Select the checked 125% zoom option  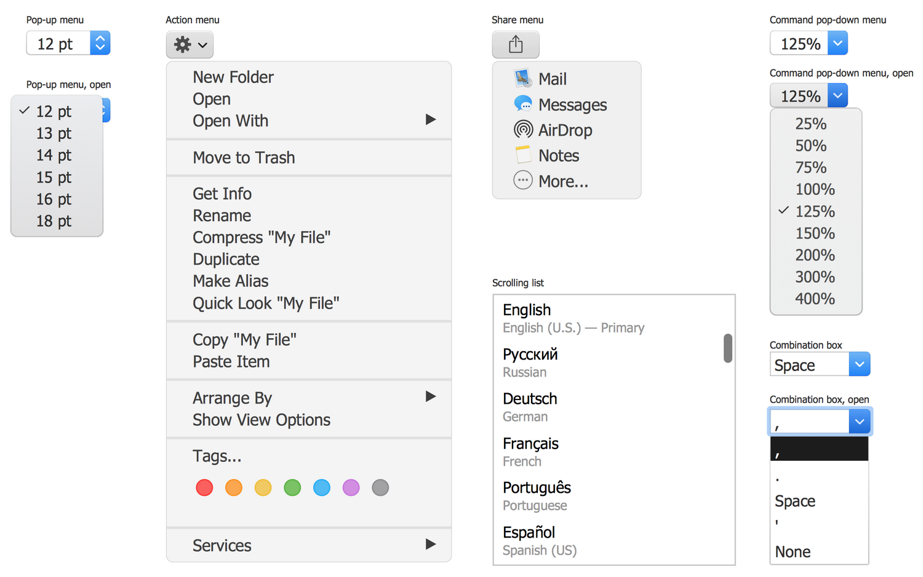click(815, 211)
